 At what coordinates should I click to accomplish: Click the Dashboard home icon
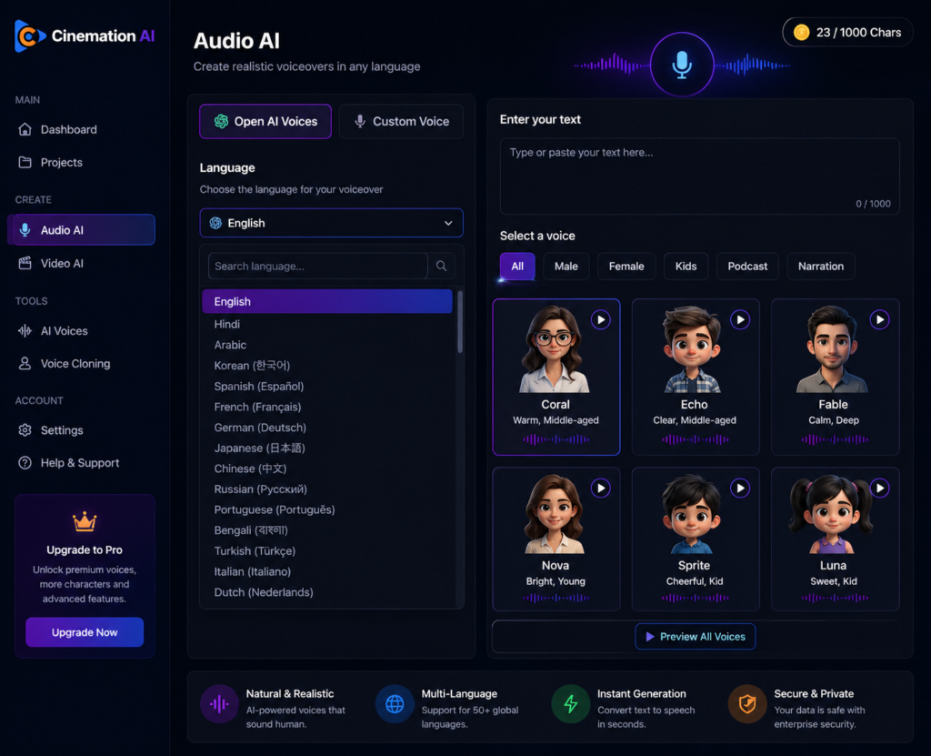point(25,129)
